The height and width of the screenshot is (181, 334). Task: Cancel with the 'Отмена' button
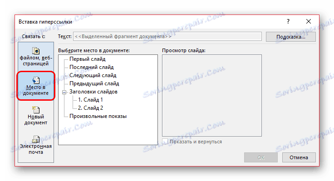click(x=299, y=157)
